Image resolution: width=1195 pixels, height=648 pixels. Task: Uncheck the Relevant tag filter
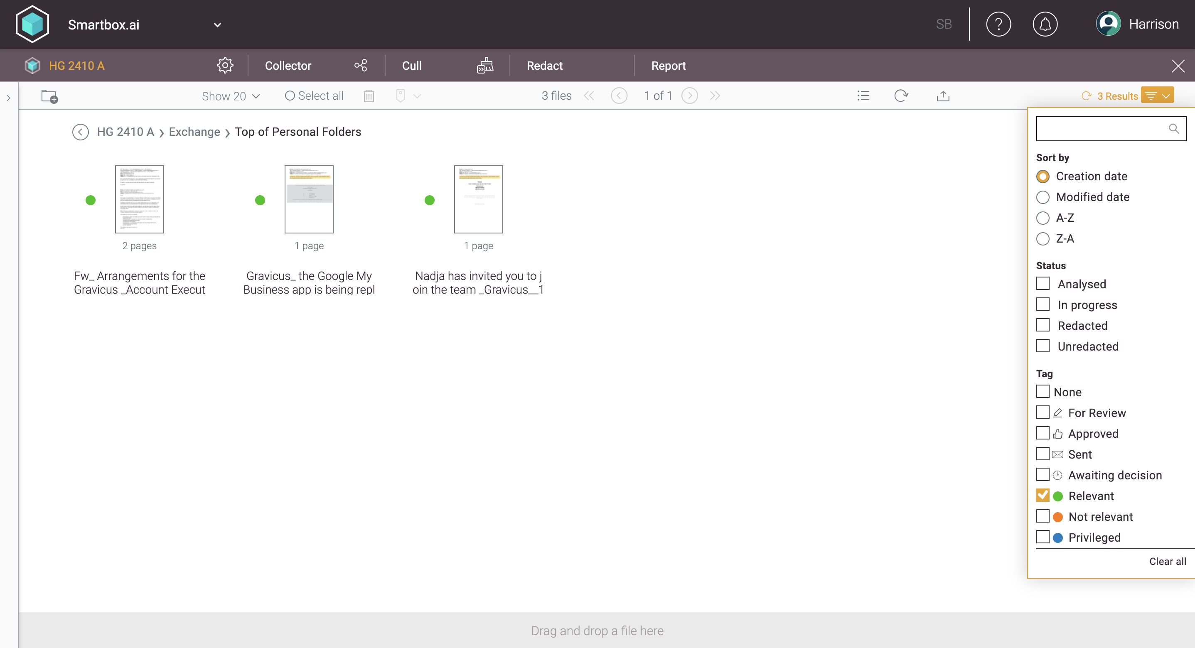click(x=1043, y=496)
